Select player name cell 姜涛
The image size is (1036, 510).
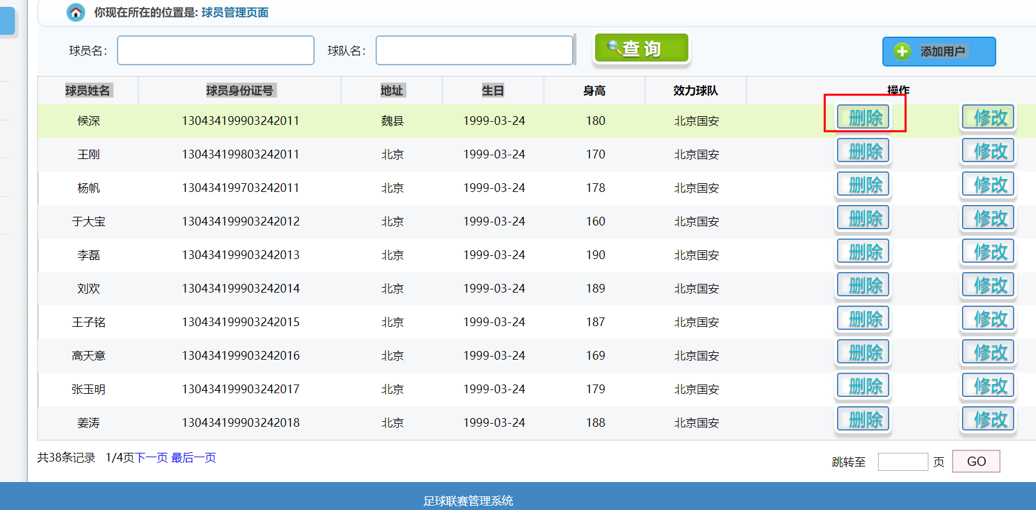[88, 422]
